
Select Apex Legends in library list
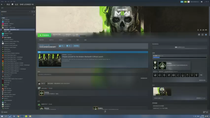tap(8, 37)
